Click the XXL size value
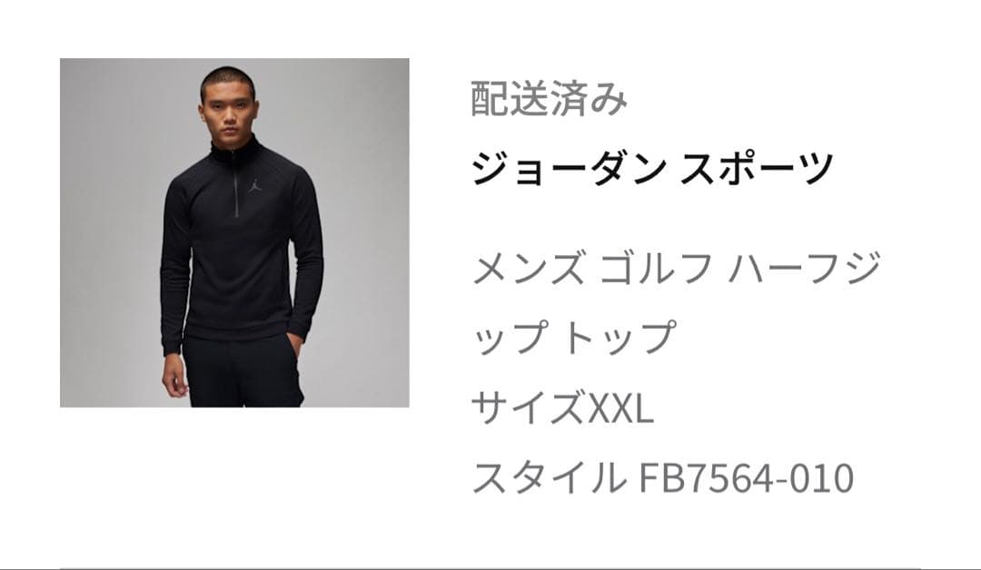981x570 pixels. click(x=619, y=408)
